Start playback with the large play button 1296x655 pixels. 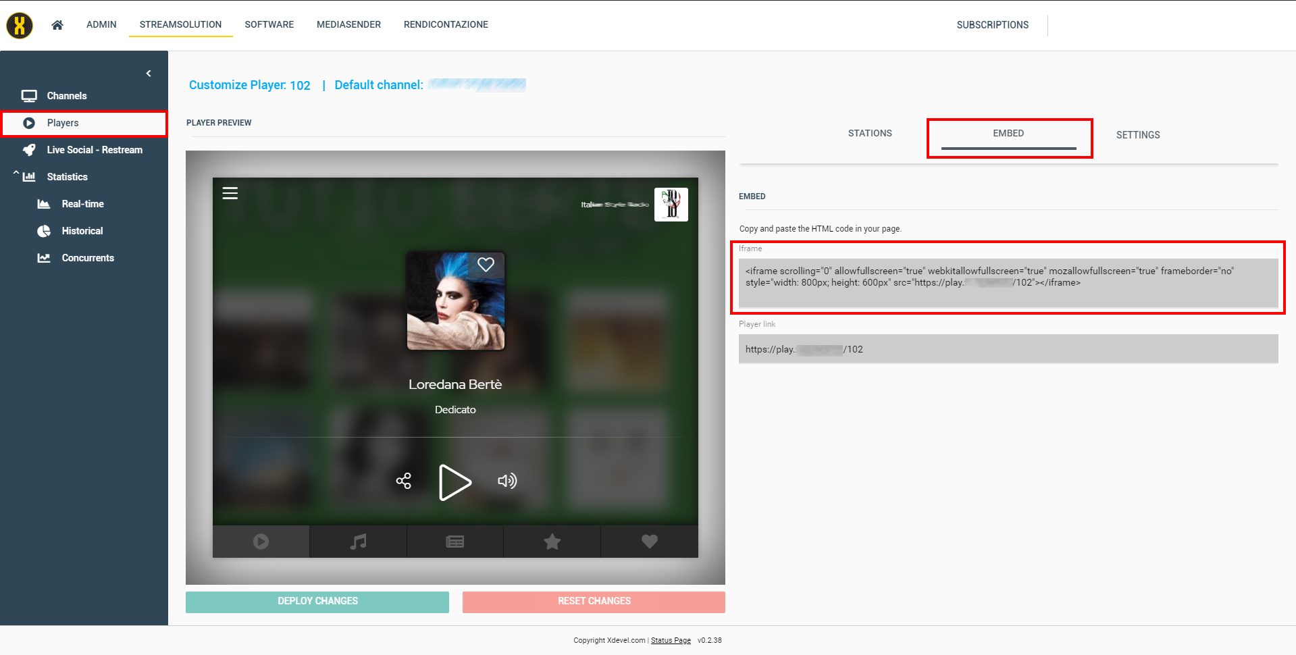coord(455,482)
